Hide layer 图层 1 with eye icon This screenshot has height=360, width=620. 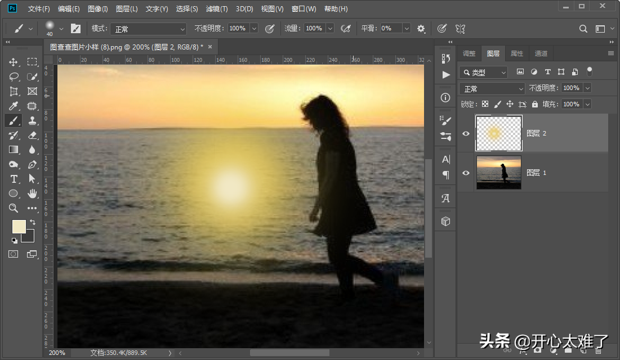pos(466,173)
